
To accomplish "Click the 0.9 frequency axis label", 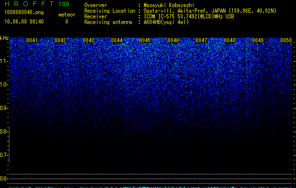I will (4, 108).
